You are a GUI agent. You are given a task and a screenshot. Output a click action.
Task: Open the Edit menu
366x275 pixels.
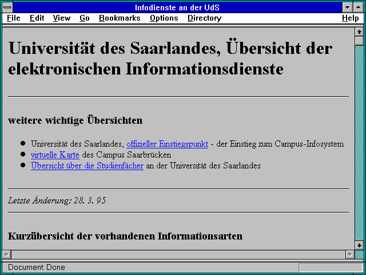[x=37, y=18]
